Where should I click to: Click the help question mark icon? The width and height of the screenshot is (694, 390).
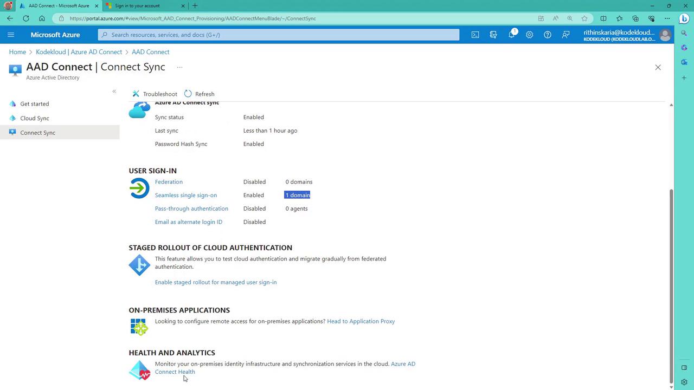tap(548, 35)
